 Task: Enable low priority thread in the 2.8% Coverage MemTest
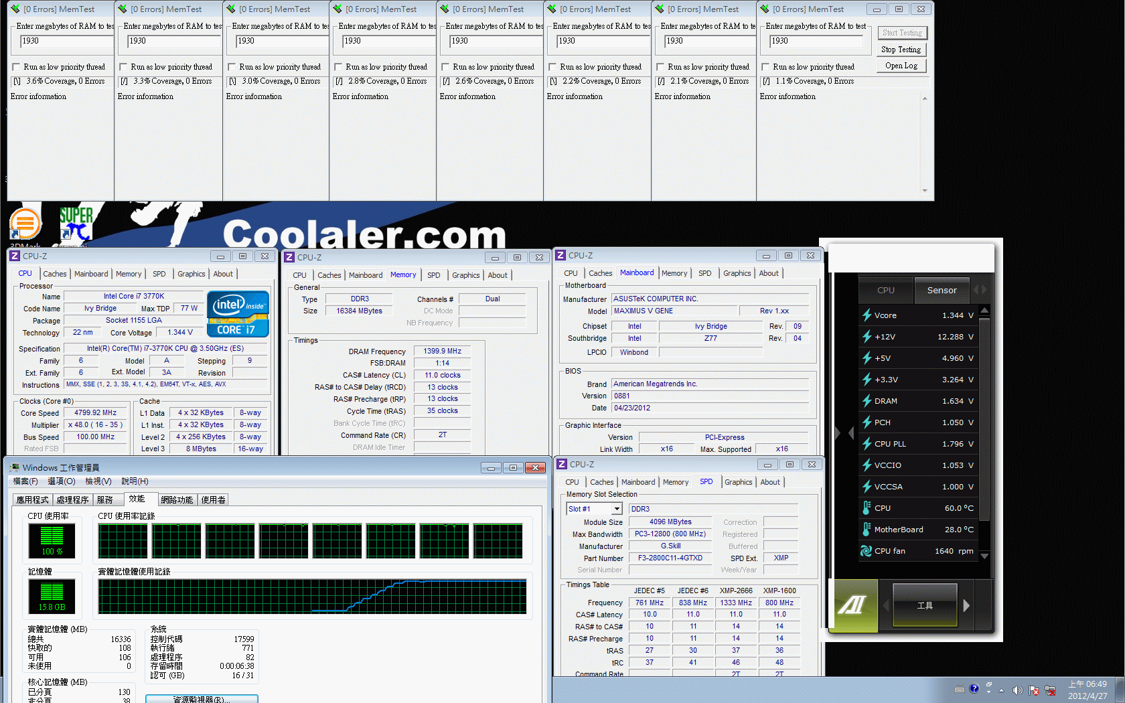coord(338,67)
